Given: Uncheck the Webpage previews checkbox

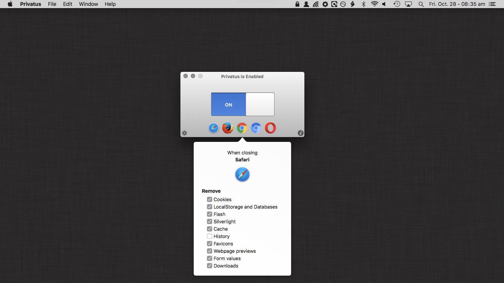Looking at the screenshot, I should pos(210,251).
